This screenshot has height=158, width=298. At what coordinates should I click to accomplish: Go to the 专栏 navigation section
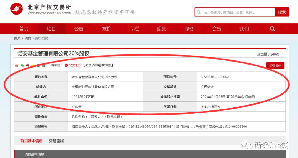coord(134,29)
